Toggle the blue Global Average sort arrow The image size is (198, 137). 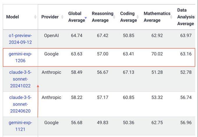(x=86, y=18)
